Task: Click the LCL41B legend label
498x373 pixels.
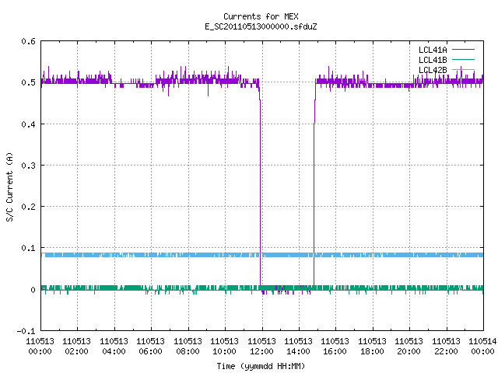Action: pyautogui.click(x=433, y=60)
